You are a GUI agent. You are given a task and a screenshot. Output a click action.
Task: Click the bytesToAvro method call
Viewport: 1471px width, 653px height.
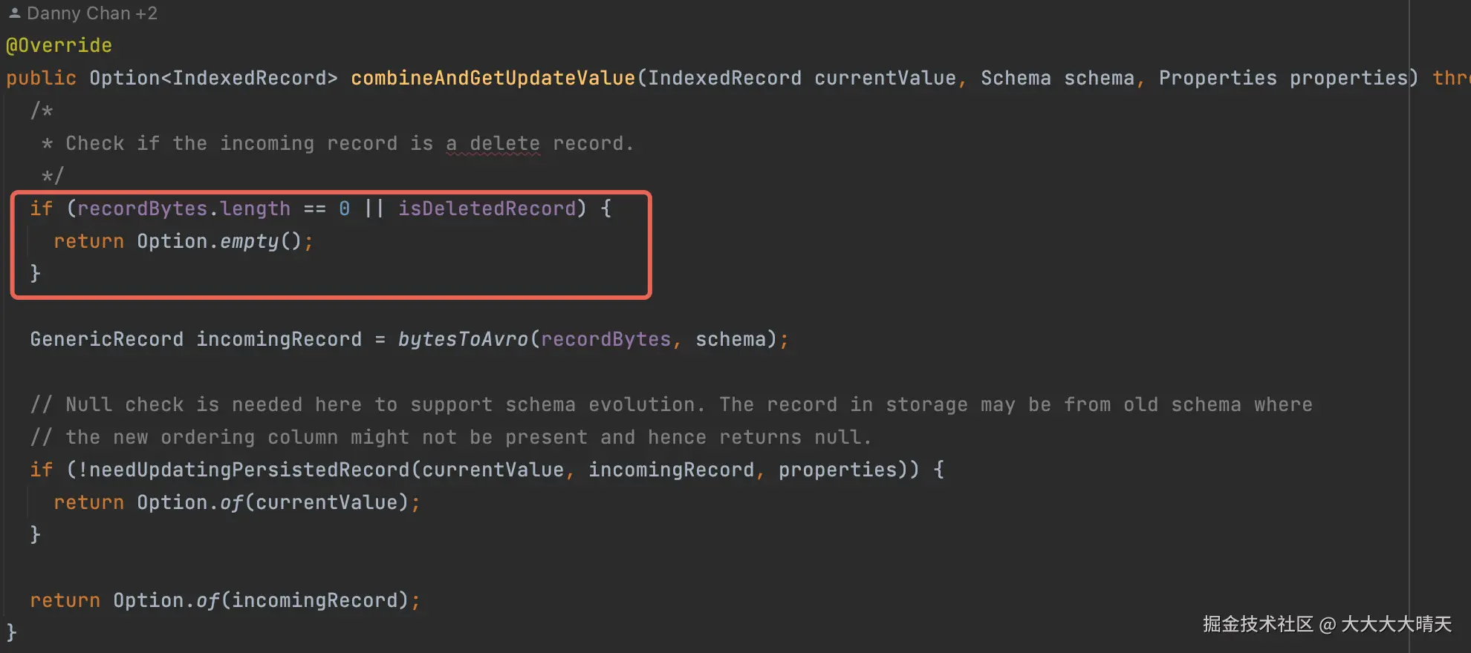[x=463, y=339]
